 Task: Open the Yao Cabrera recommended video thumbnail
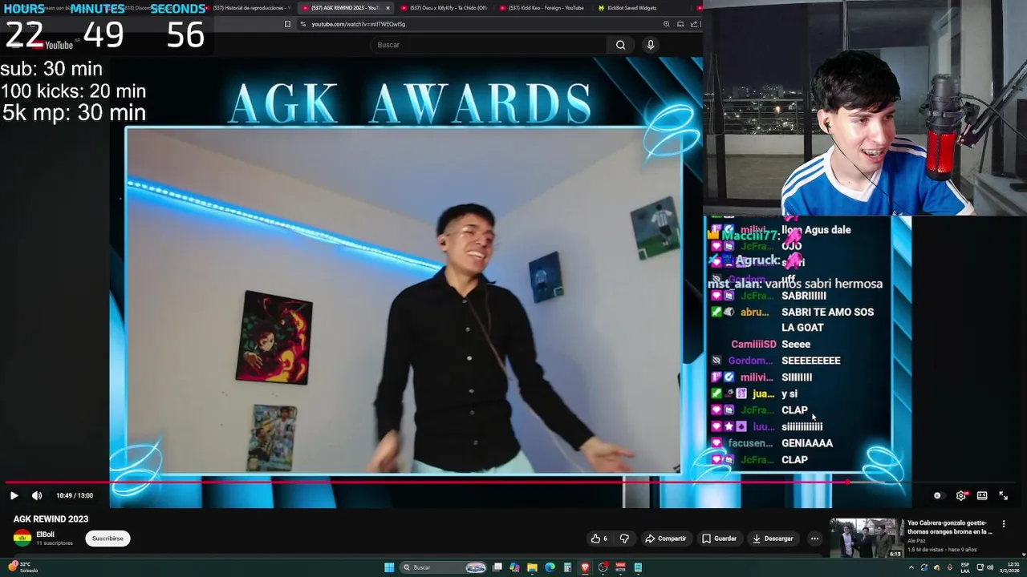[x=866, y=538]
